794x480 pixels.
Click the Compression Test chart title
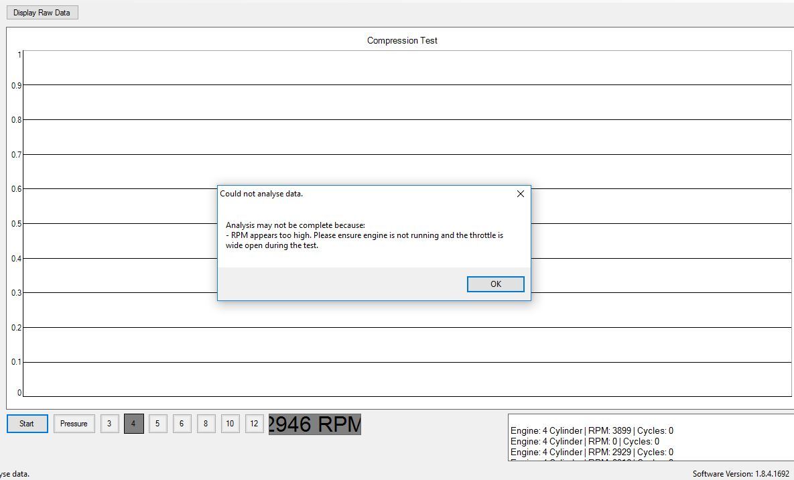(x=402, y=40)
